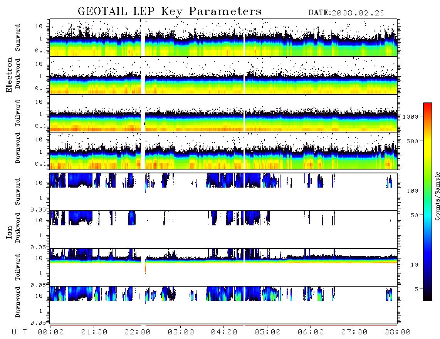The image size is (440, 339).
Task: Select the "DATE:2008.02.29" label
Action: click(346, 13)
